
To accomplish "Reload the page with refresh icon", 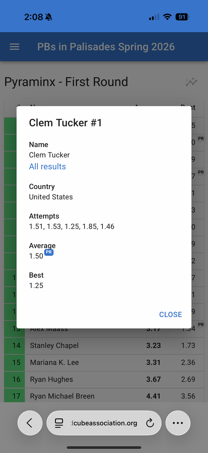I will point(150,423).
